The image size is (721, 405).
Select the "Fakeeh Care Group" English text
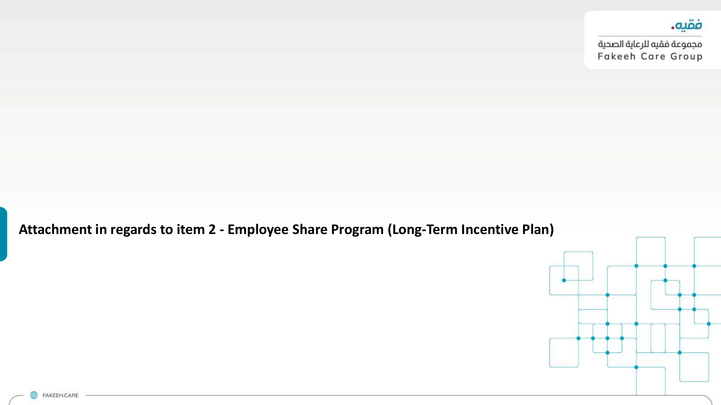[650, 57]
